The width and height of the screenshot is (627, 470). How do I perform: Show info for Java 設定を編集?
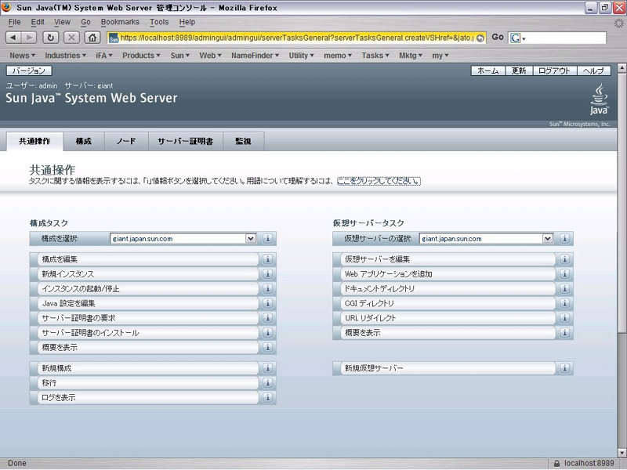point(267,303)
